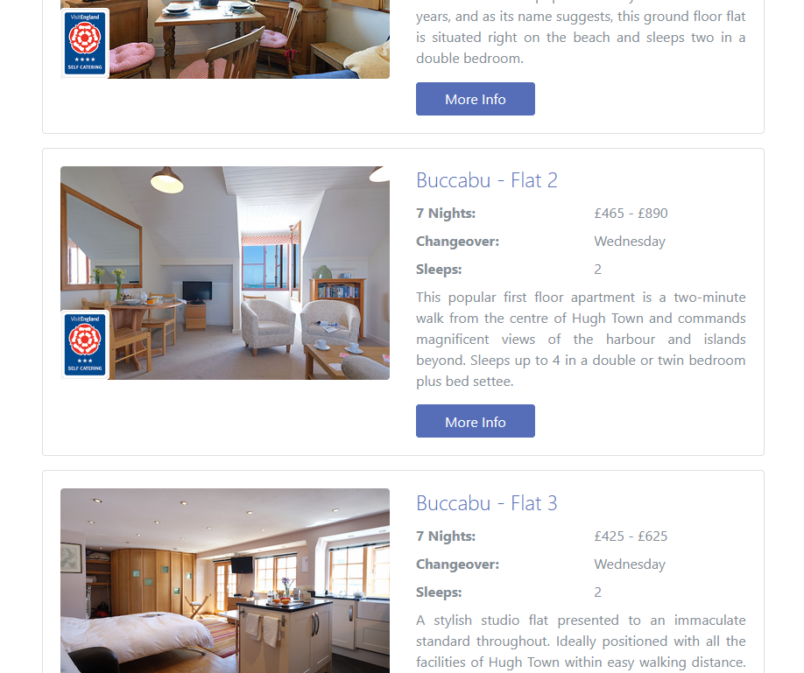View the Flat 3 studio interior photo

[225, 581]
